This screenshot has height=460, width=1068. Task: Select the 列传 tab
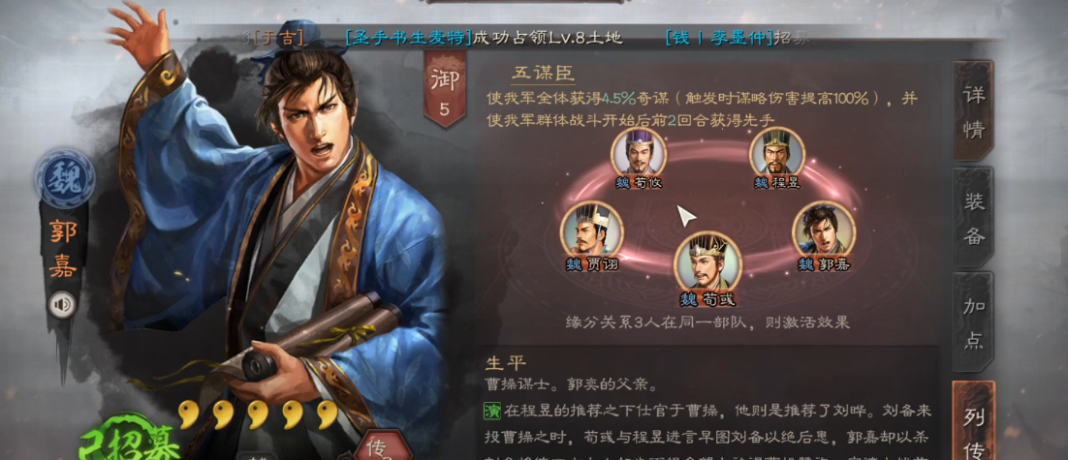click(973, 422)
